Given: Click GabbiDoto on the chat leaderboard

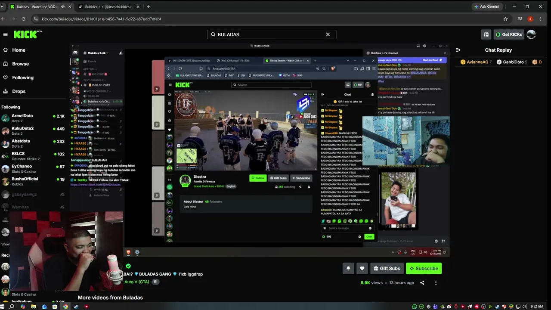Looking at the screenshot, I should (512, 62).
